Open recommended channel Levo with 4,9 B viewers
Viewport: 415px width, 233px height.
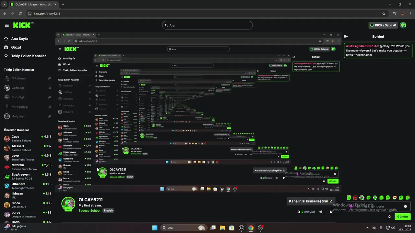[28, 157]
